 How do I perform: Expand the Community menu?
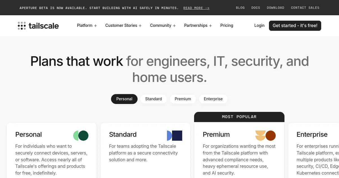163,25
